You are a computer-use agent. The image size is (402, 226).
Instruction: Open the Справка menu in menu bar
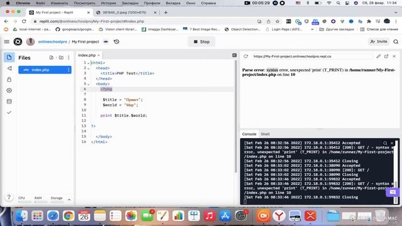(208, 3)
